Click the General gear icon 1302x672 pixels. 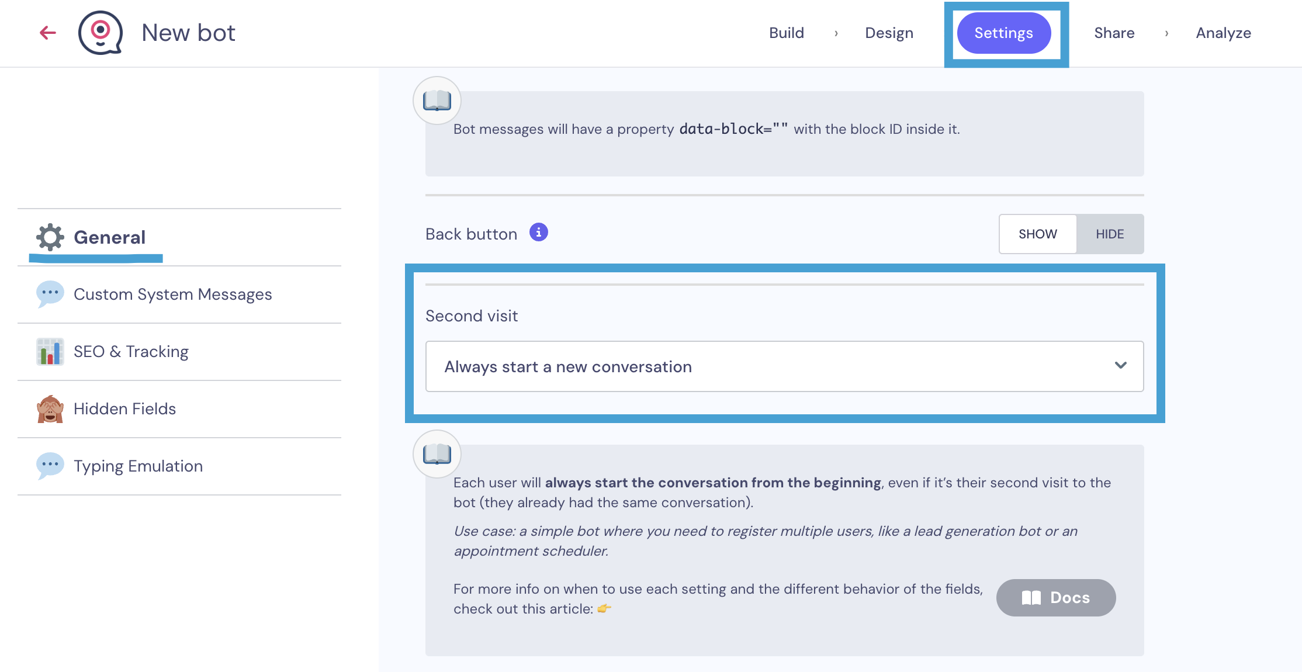[50, 237]
